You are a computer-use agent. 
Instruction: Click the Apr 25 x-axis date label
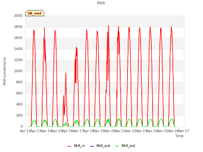point(163,131)
